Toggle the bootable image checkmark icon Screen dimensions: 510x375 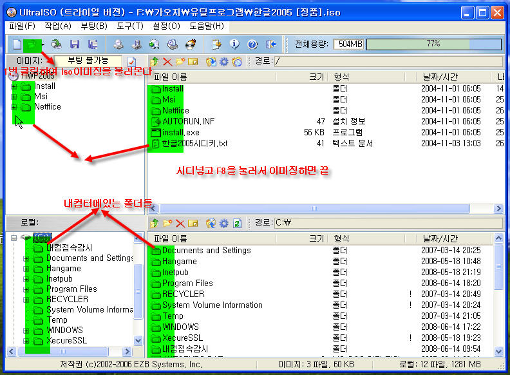click(x=132, y=61)
